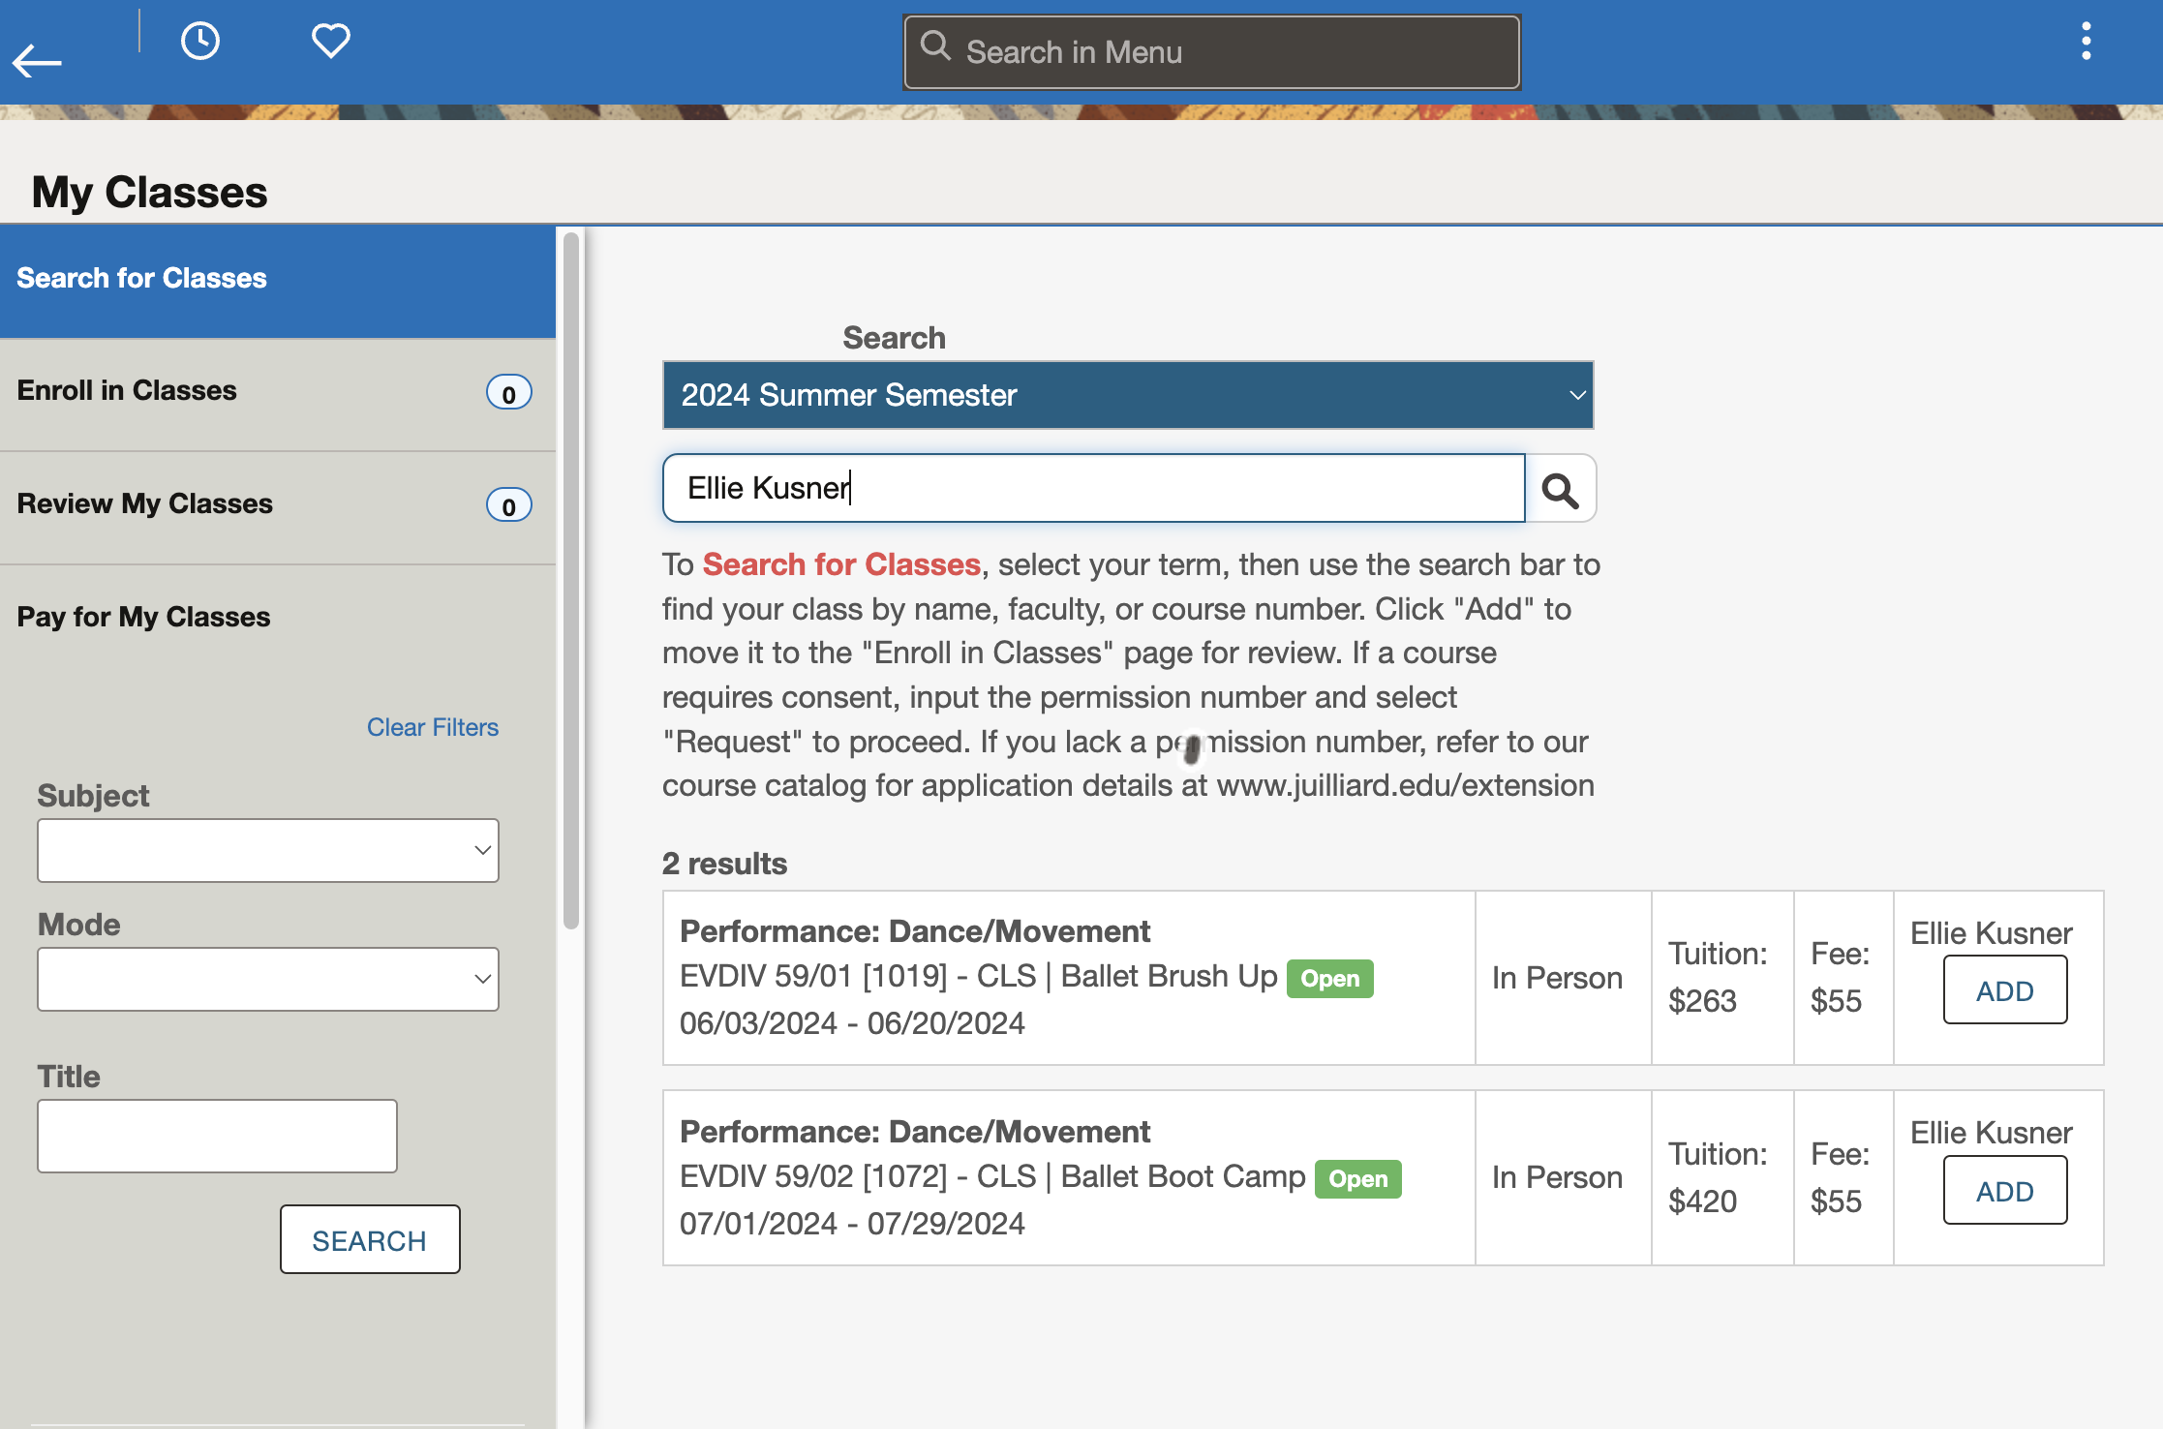Select the Search for Classes tab

pyautogui.click(x=278, y=281)
